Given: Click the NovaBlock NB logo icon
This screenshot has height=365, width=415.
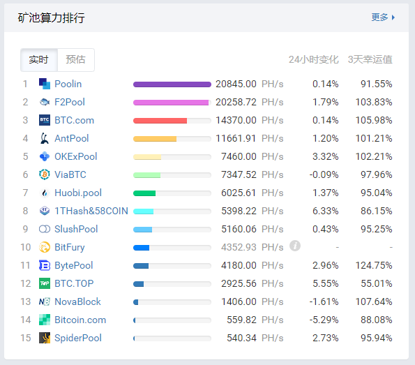Looking at the screenshot, I should click(45, 301).
